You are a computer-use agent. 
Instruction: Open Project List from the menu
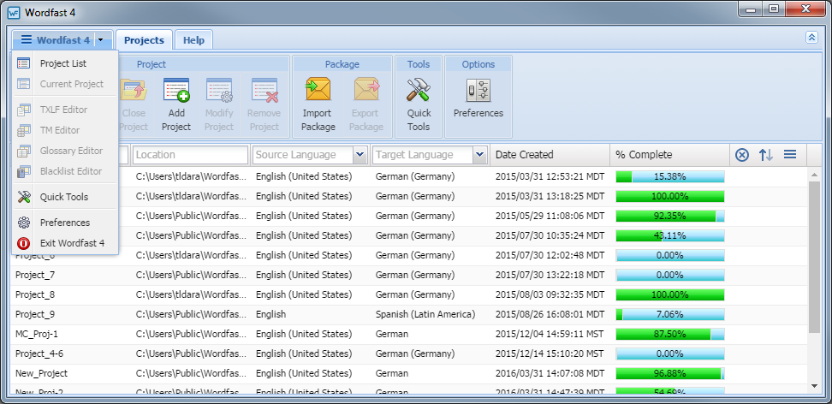pos(64,63)
